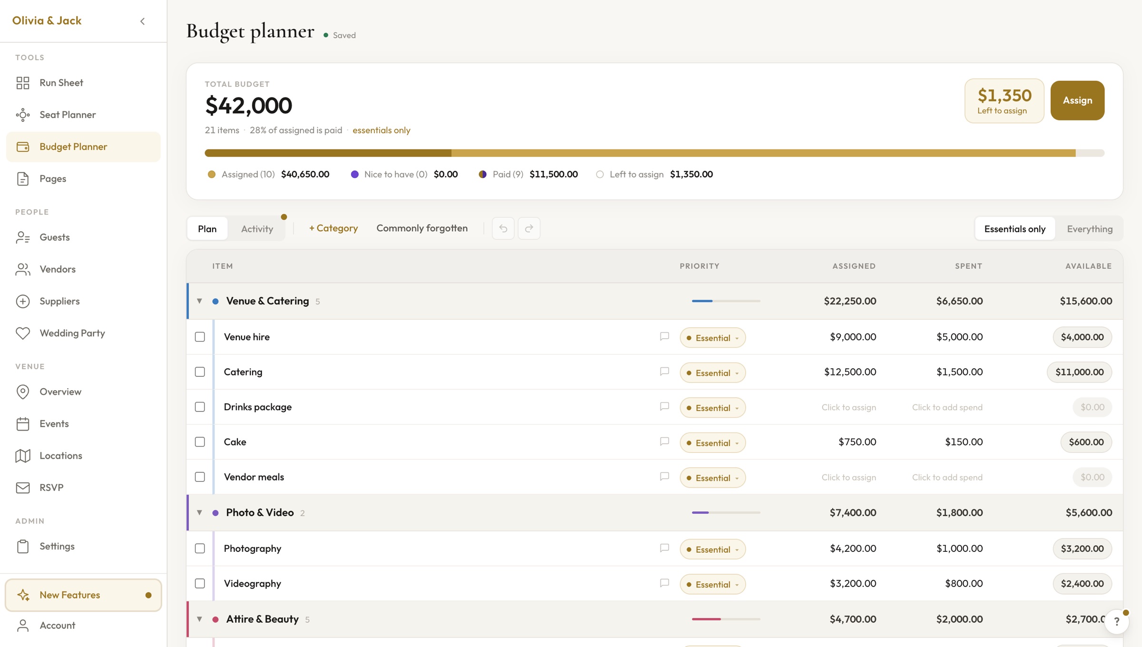
Task: Open the comment icon for Drinks package
Action: point(664,406)
